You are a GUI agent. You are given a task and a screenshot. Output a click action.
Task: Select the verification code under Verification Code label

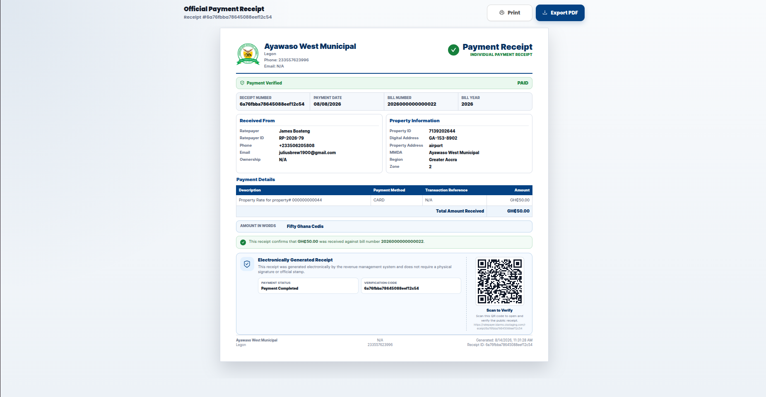[391, 288]
